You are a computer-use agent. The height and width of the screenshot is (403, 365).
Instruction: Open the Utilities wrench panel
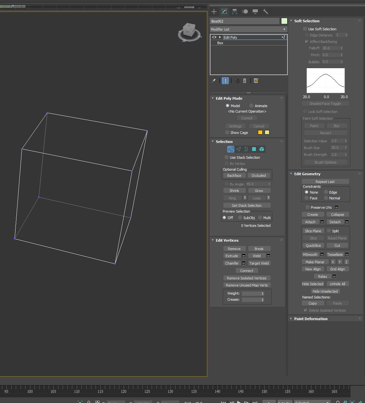click(x=266, y=12)
